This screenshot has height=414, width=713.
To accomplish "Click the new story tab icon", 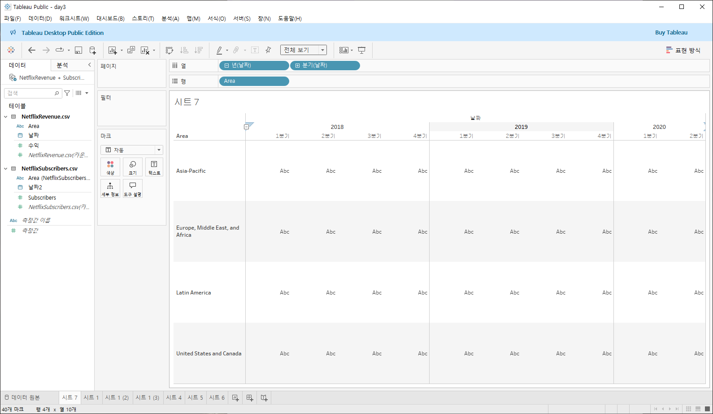I will (x=264, y=397).
